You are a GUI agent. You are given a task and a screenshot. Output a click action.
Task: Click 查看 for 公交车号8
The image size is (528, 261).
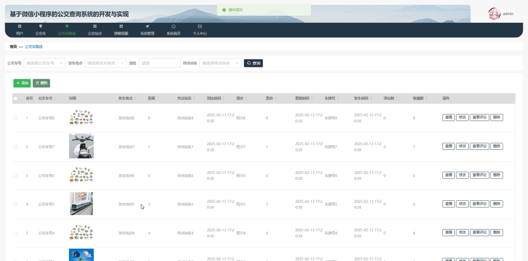point(449,117)
